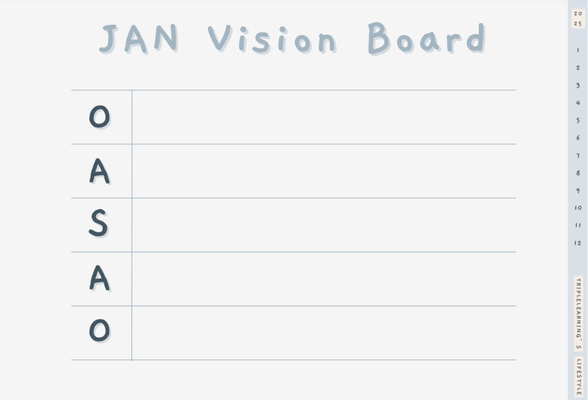
Task: Open the month 4 side tab
Action: coord(578,103)
